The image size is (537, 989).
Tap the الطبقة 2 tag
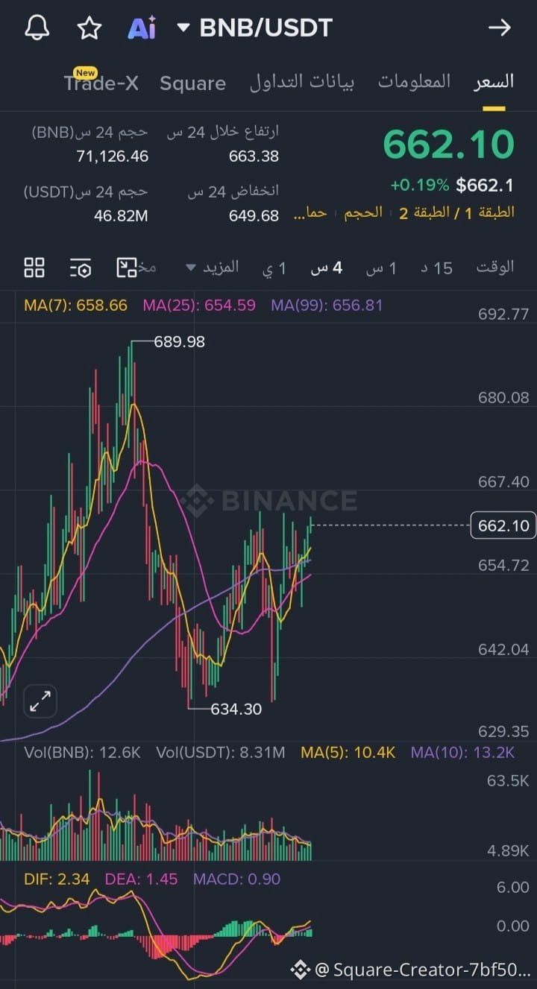pyautogui.click(x=424, y=213)
